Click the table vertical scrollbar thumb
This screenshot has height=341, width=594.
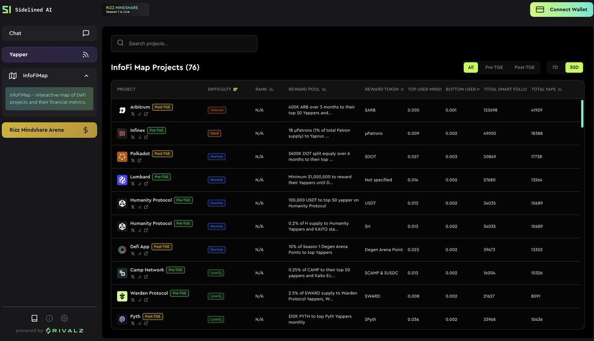coord(582,114)
